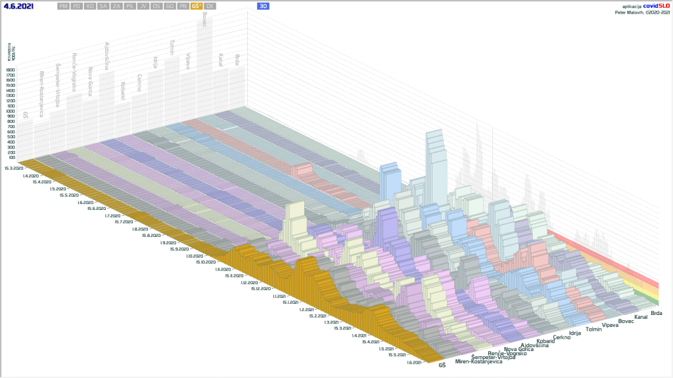Screen dimensions: 673x378
Task: Pick the OS region button
Action: pos(156,6)
